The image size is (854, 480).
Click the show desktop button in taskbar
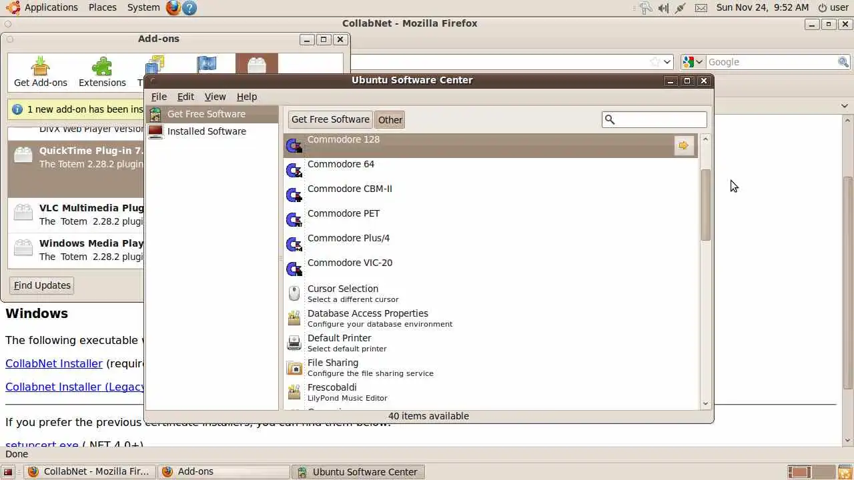point(8,472)
